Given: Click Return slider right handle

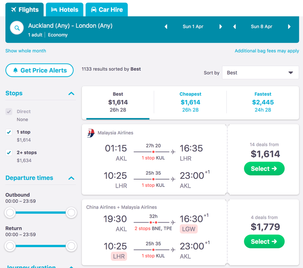Looking at the screenshot, I should 71,246.
